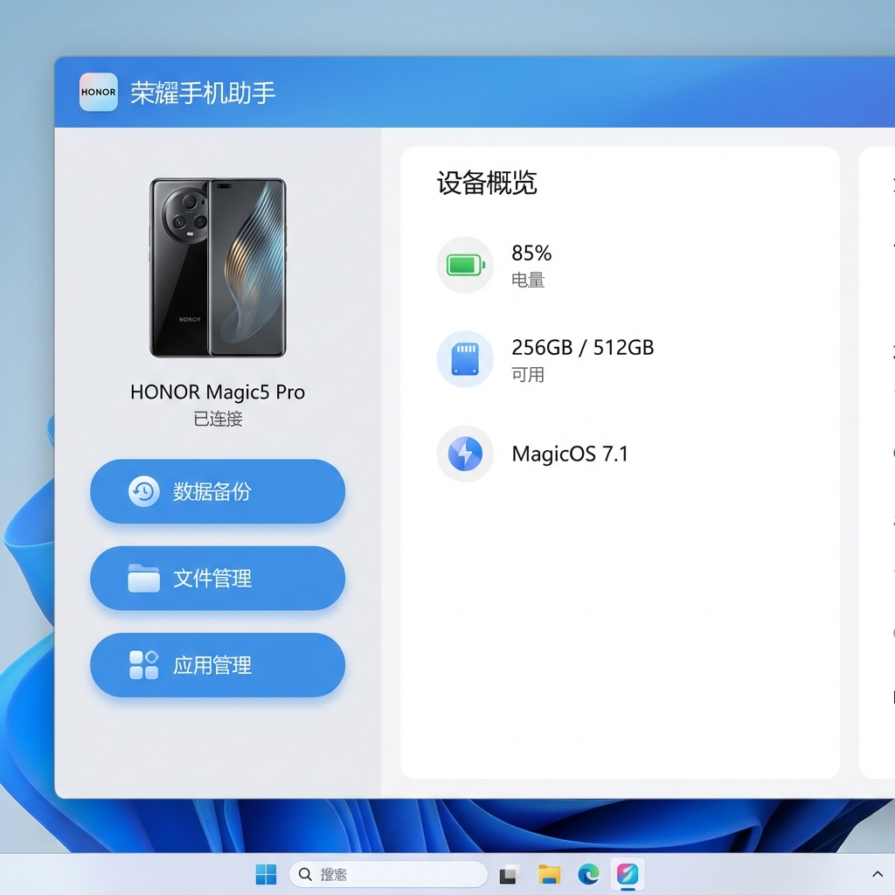The image size is (895, 895).
Task: Click the green battery level icon
Action: coord(465,265)
